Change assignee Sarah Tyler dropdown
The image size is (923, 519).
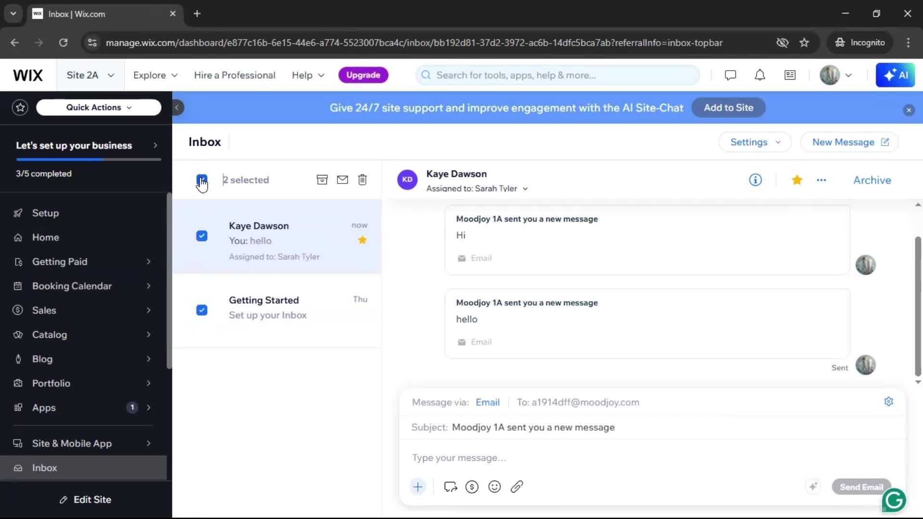pos(477,188)
